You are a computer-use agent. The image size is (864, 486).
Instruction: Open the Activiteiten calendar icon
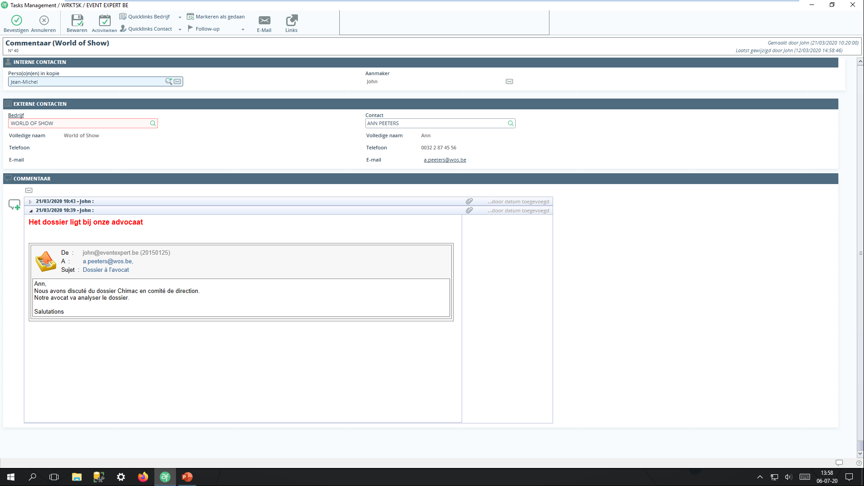click(104, 21)
